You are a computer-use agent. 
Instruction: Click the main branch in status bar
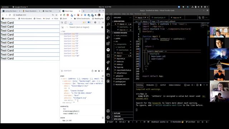(x=110, y=122)
